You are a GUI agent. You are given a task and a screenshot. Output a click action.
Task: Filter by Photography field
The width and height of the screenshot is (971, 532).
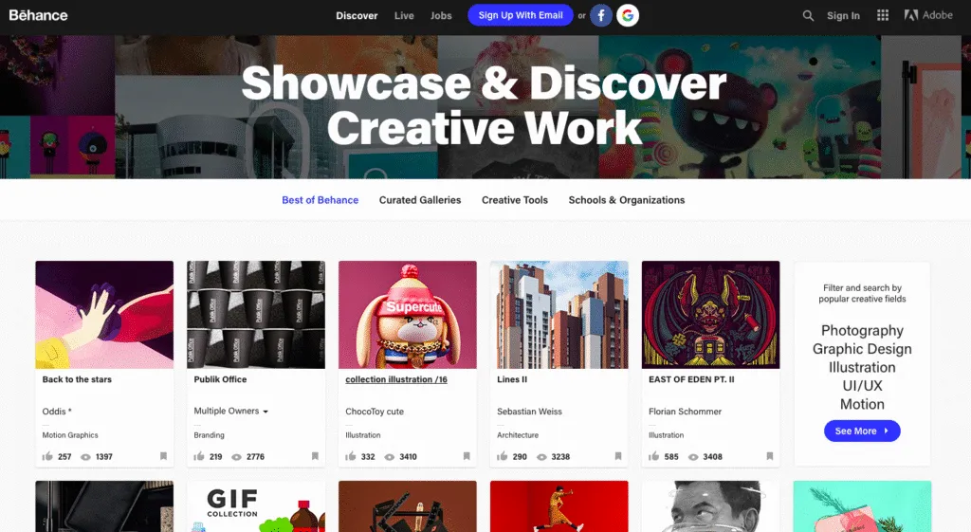pos(862,330)
